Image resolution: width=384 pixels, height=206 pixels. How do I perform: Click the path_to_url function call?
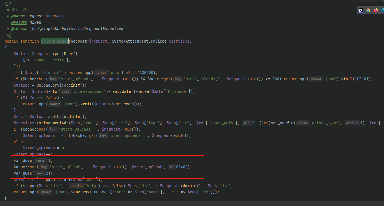pyautogui.click(x=58, y=179)
